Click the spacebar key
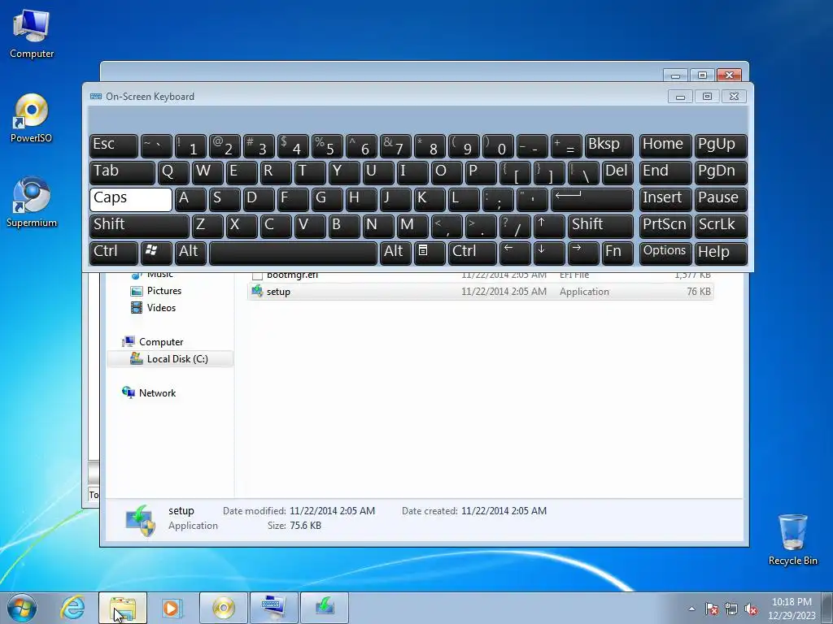 click(293, 253)
